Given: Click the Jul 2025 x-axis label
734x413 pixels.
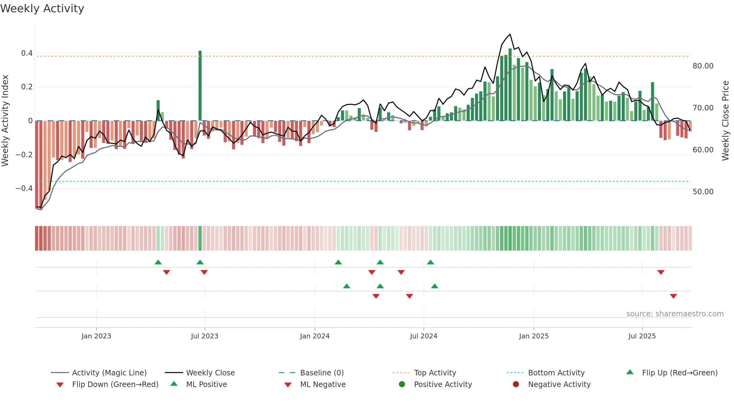Looking at the screenshot, I should pos(642,336).
